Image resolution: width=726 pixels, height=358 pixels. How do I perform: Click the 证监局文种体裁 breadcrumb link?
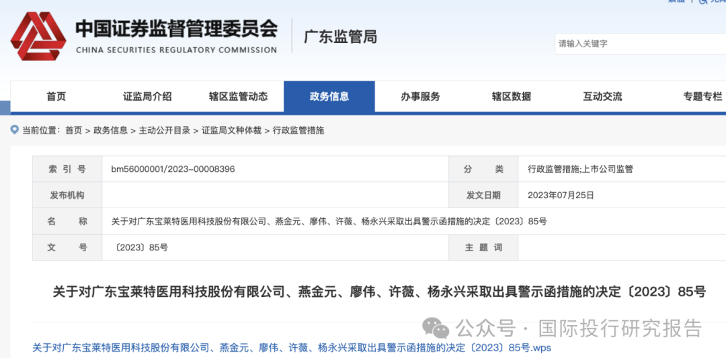231,130
